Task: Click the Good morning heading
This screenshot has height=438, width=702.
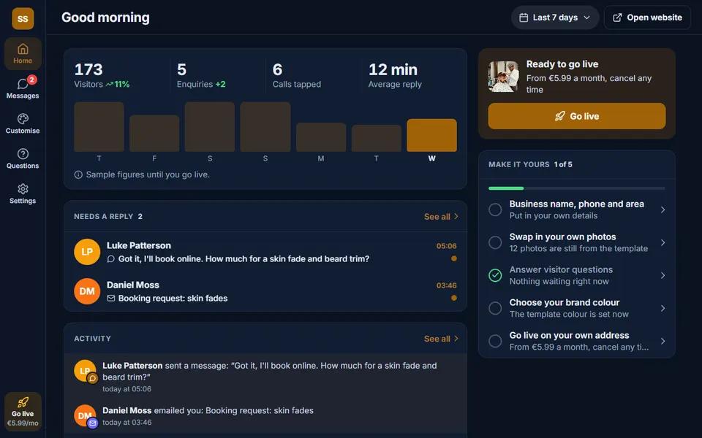Action: click(105, 18)
